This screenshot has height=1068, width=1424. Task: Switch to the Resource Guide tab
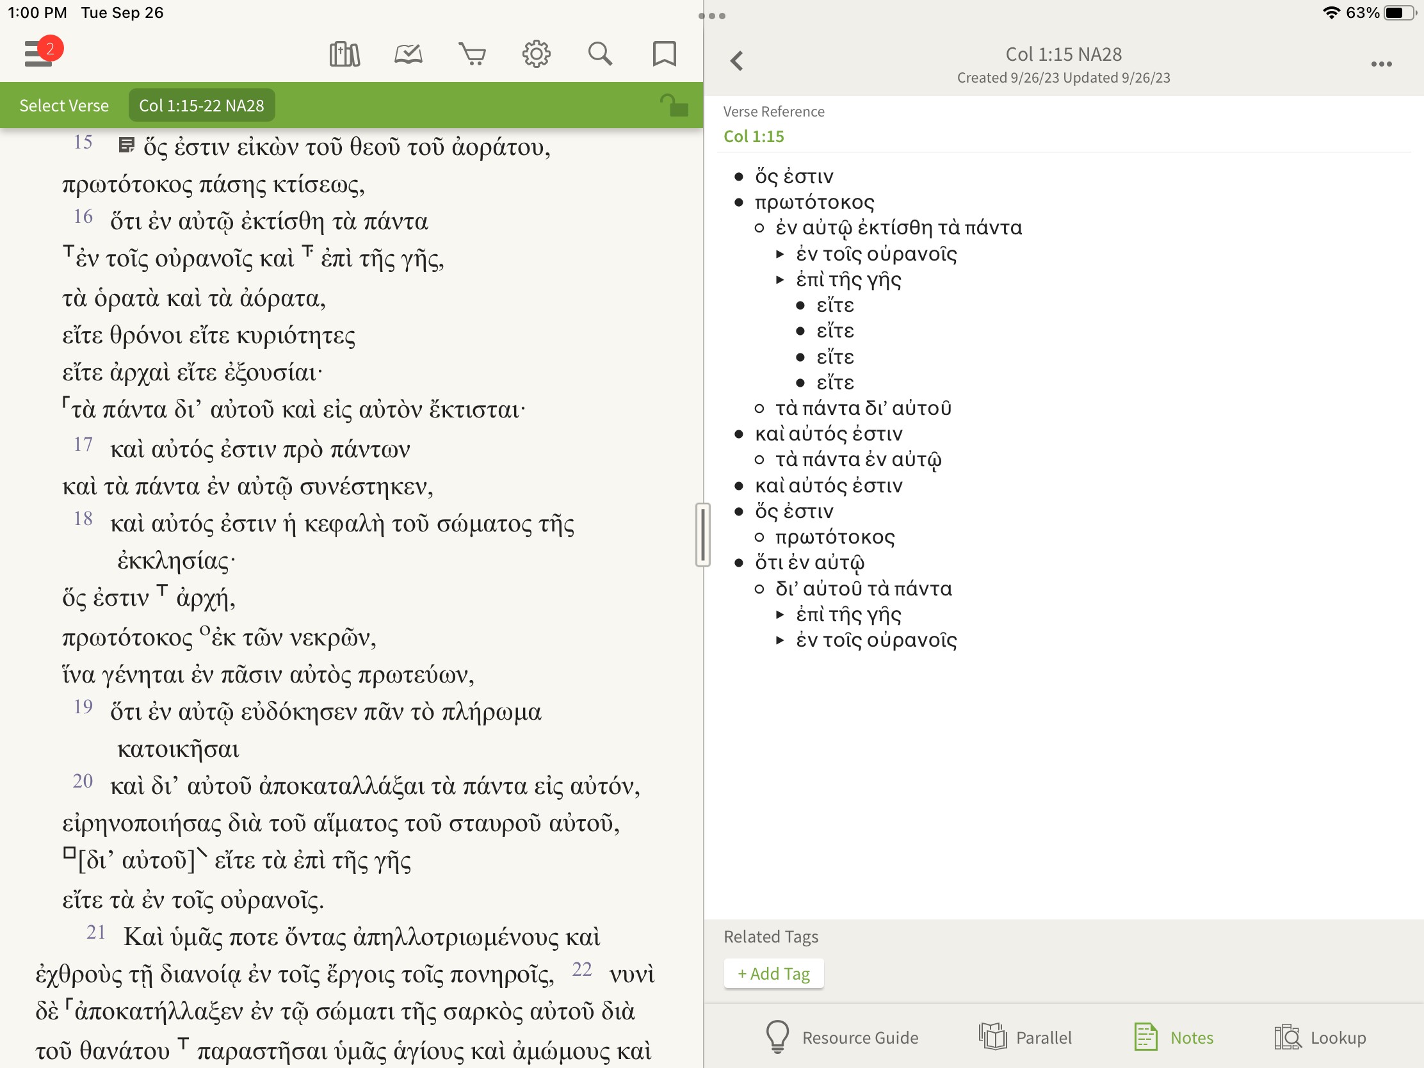(841, 1037)
